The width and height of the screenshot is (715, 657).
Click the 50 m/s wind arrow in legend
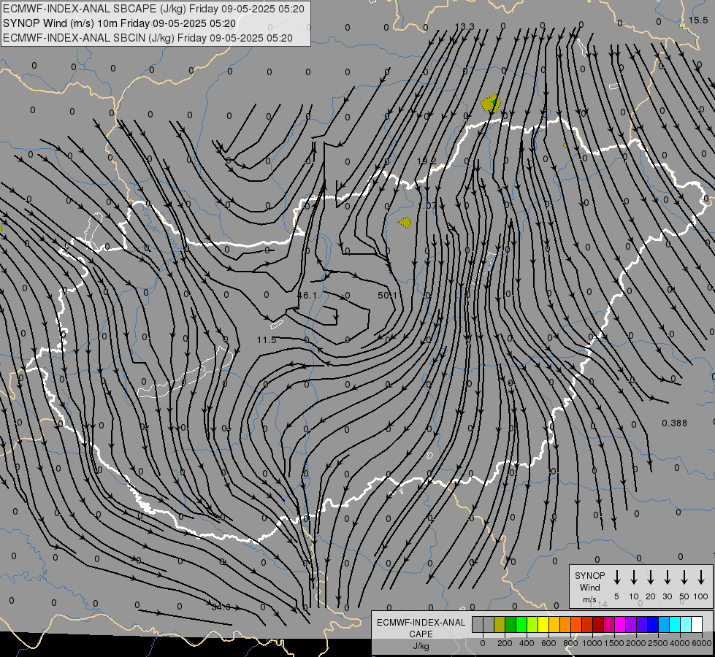[684, 577]
